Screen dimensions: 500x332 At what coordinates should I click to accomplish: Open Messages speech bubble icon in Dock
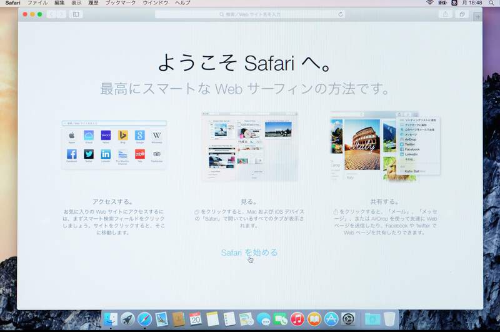point(263,319)
